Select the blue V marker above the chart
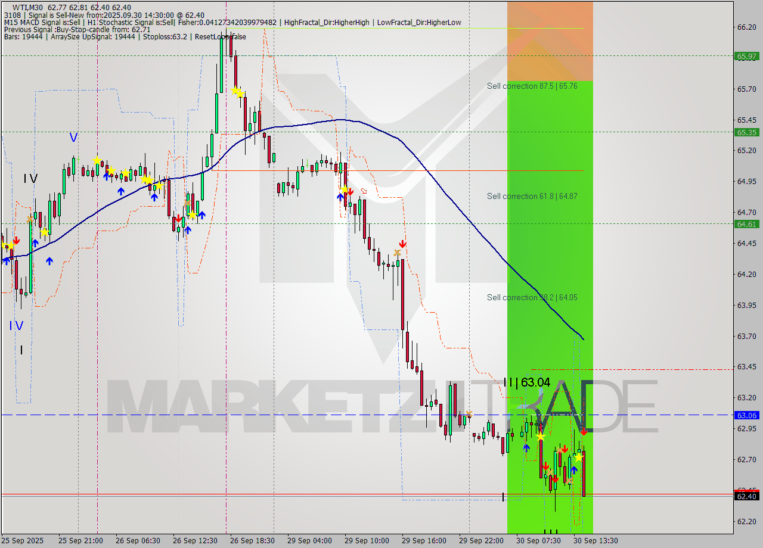This screenshot has width=763, height=548. point(73,138)
